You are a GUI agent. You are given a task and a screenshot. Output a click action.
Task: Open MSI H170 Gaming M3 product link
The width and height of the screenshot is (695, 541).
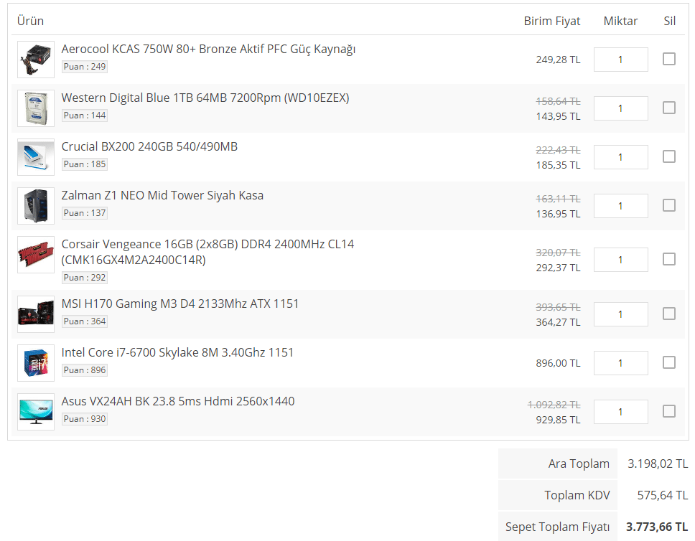(x=180, y=304)
